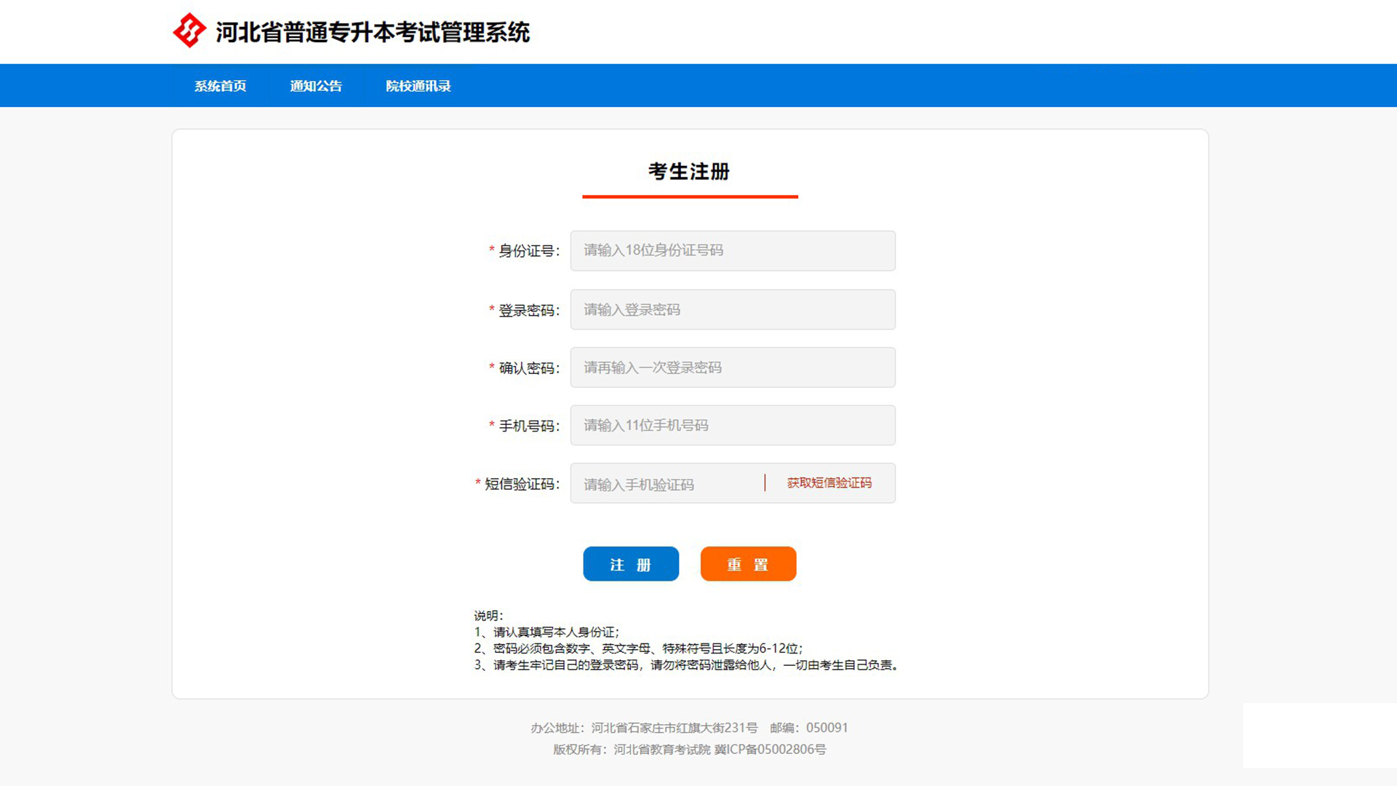Click the 手机号码 phone number input
Screen dimensions: 1397x786
coord(732,426)
